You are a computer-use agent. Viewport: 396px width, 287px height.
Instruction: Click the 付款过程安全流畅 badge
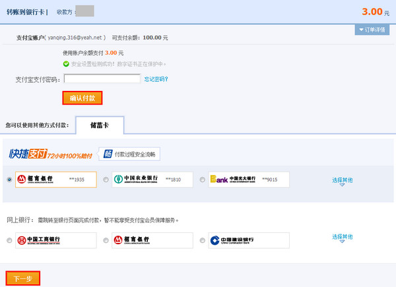coord(129,155)
